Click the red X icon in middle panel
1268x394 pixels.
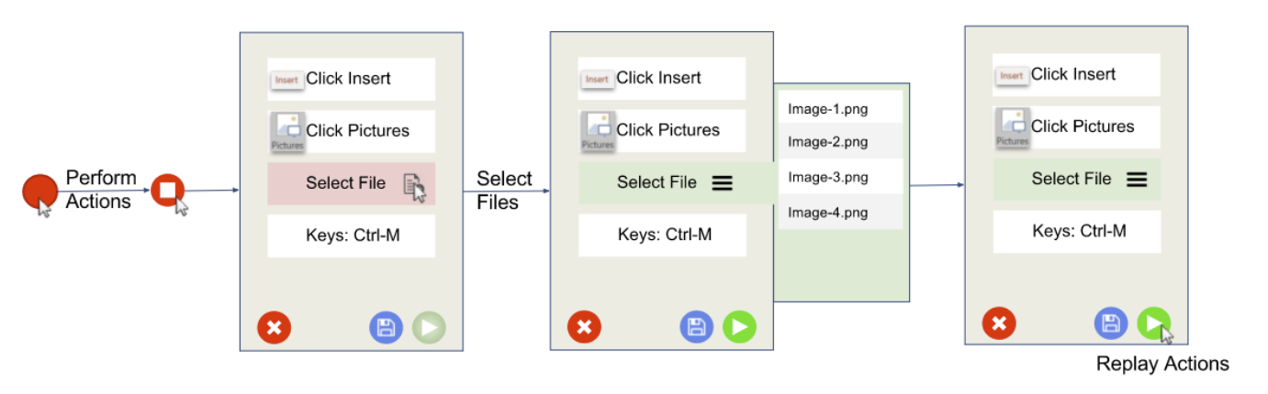coord(584,326)
